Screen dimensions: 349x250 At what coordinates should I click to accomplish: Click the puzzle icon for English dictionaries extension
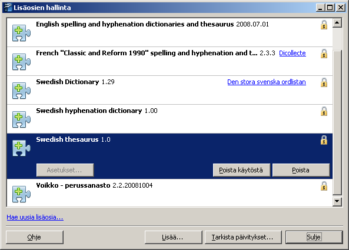pyautogui.click(x=21, y=33)
